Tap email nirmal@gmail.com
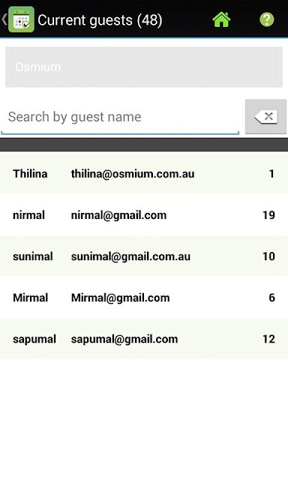The height and width of the screenshot is (480, 288). [x=118, y=215]
